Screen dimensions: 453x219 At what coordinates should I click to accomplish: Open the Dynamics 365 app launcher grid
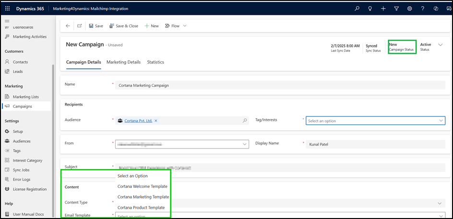pos(8,9)
